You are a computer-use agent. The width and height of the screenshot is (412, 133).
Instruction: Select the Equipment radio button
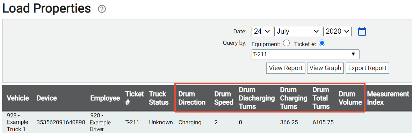coord(287,43)
